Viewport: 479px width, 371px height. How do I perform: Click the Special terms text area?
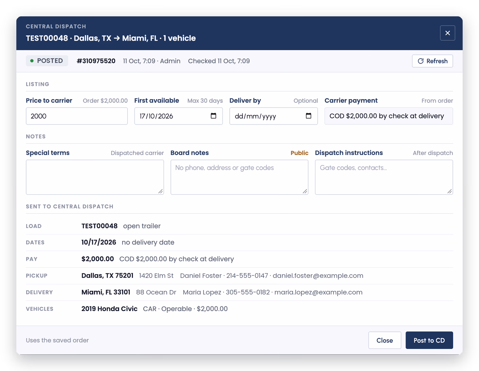pyautogui.click(x=95, y=177)
